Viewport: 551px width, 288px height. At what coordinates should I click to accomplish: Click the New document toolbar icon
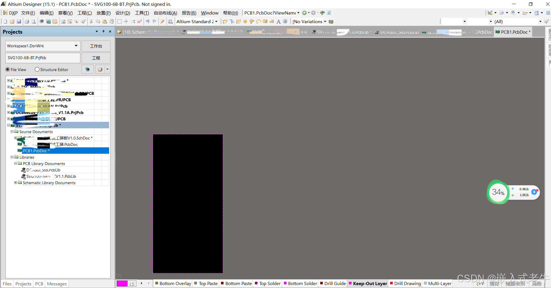pyautogui.click(x=5, y=21)
